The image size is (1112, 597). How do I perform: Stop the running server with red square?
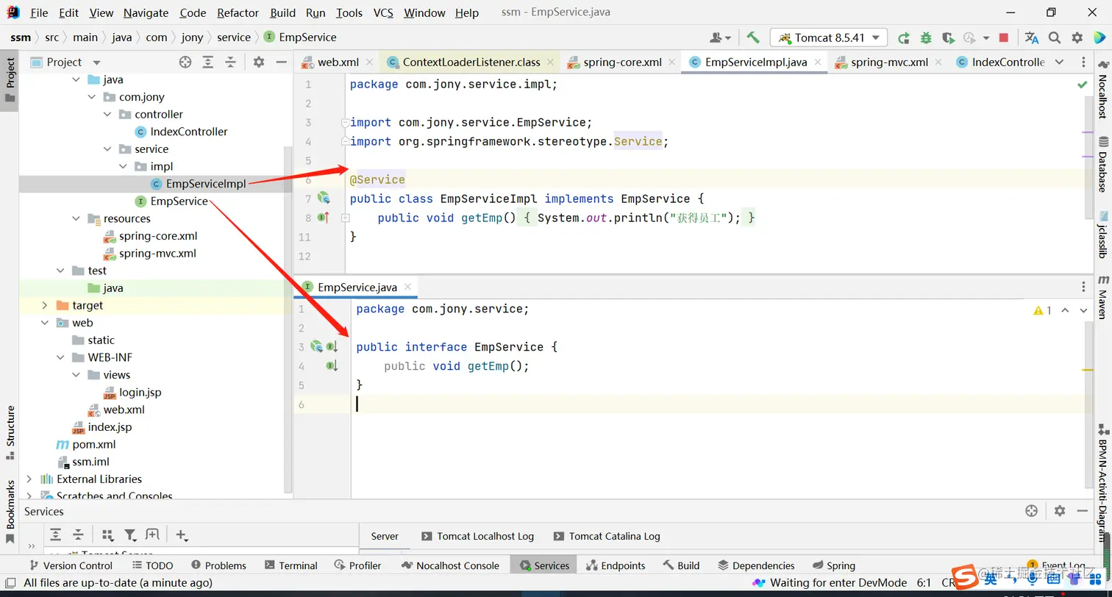[x=1004, y=37]
